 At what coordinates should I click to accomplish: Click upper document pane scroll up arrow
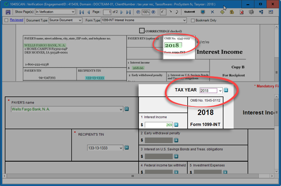click(276, 27)
